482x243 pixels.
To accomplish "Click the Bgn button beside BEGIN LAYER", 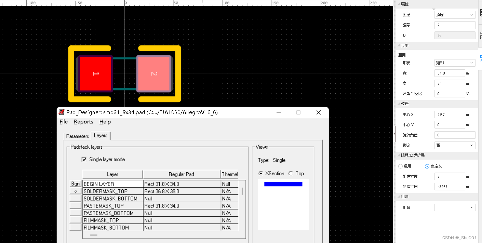I will coord(75,184).
